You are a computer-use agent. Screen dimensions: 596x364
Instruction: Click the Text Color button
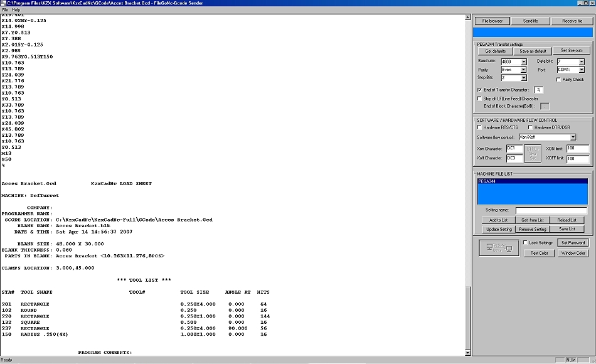click(539, 253)
